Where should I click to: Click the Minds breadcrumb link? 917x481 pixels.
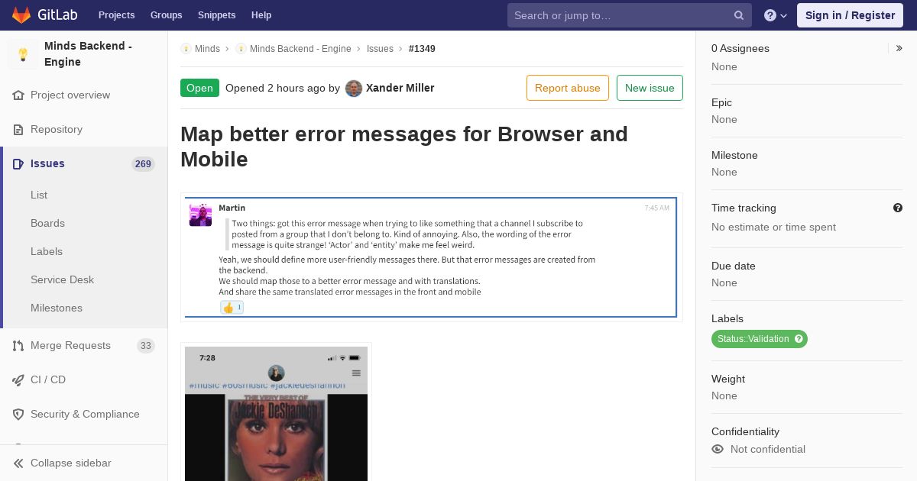207,49
